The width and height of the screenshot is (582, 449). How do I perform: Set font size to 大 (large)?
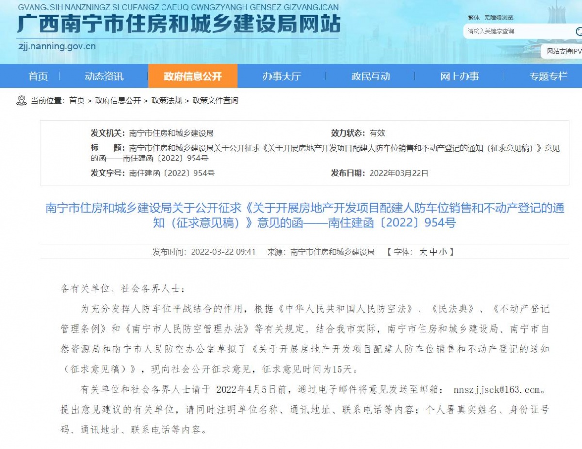coord(423,252)
